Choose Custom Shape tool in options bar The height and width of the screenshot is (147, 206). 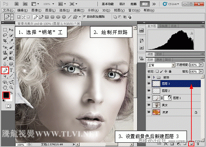[75, 17]
